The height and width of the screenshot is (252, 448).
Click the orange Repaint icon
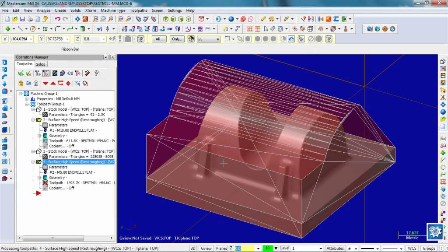click(85, 19)
